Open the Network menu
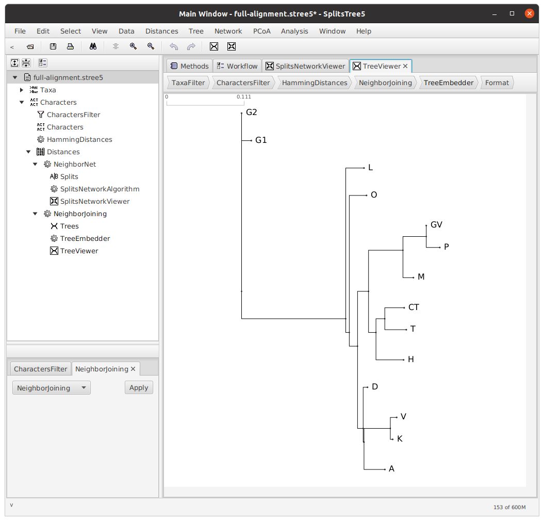 coord(228,31)
